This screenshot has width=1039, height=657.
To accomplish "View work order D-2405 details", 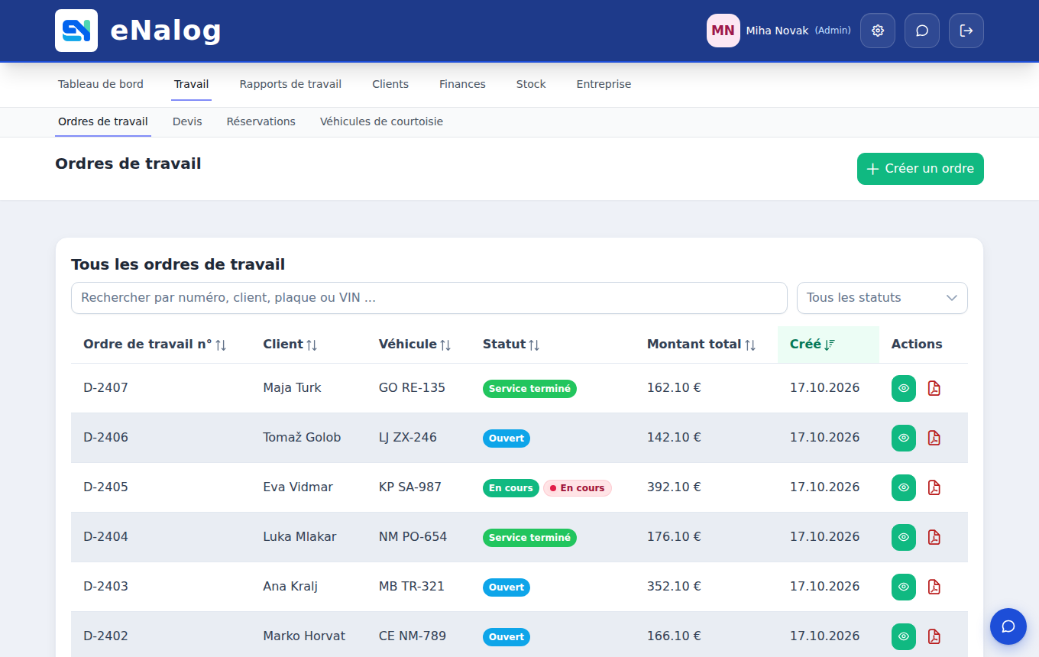I will pyautogui.click(x=904, y=487).
